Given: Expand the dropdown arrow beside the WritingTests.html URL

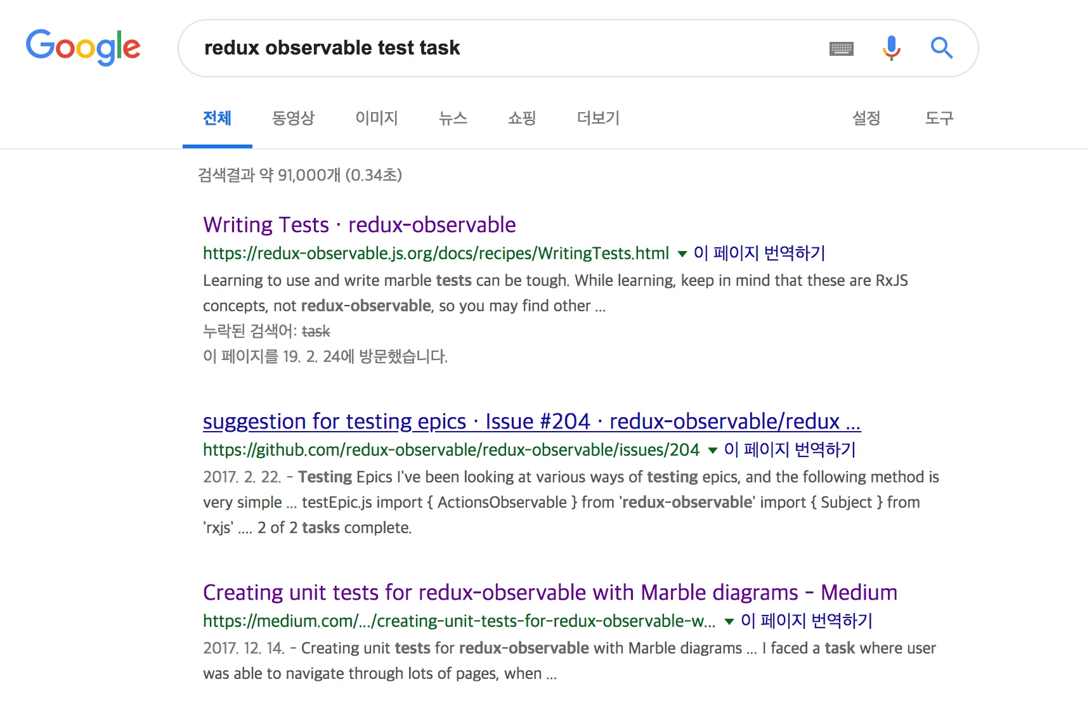Looking at the screenshot, I should click(x=682, y=254).
